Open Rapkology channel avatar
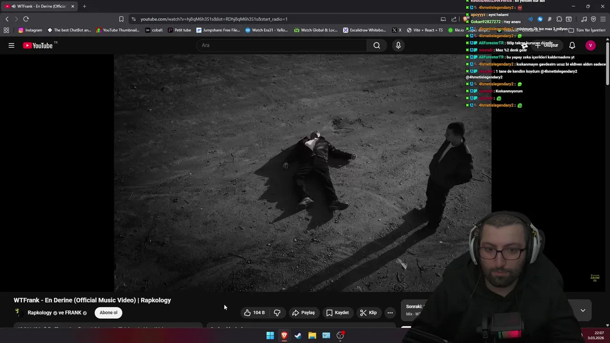610x343 pixels. (x=18, y=313)
